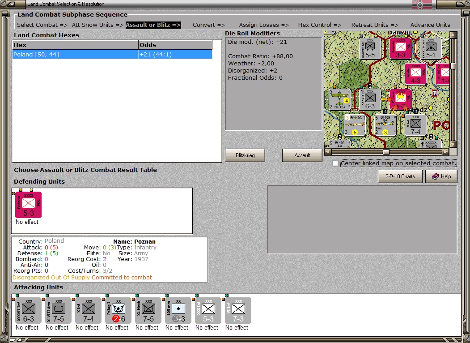Click empty gray results panel
The width and height of the screenshot is (470, 343).
pos(362,220)
